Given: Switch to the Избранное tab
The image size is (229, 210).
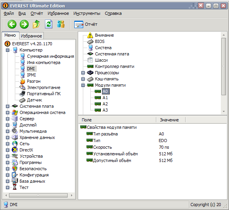Looking at the screenshot, I should pyautogui.click(x=31, y=36).
